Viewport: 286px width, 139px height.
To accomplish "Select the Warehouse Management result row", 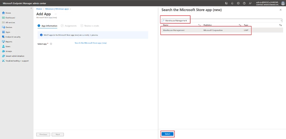I will 222,30.
